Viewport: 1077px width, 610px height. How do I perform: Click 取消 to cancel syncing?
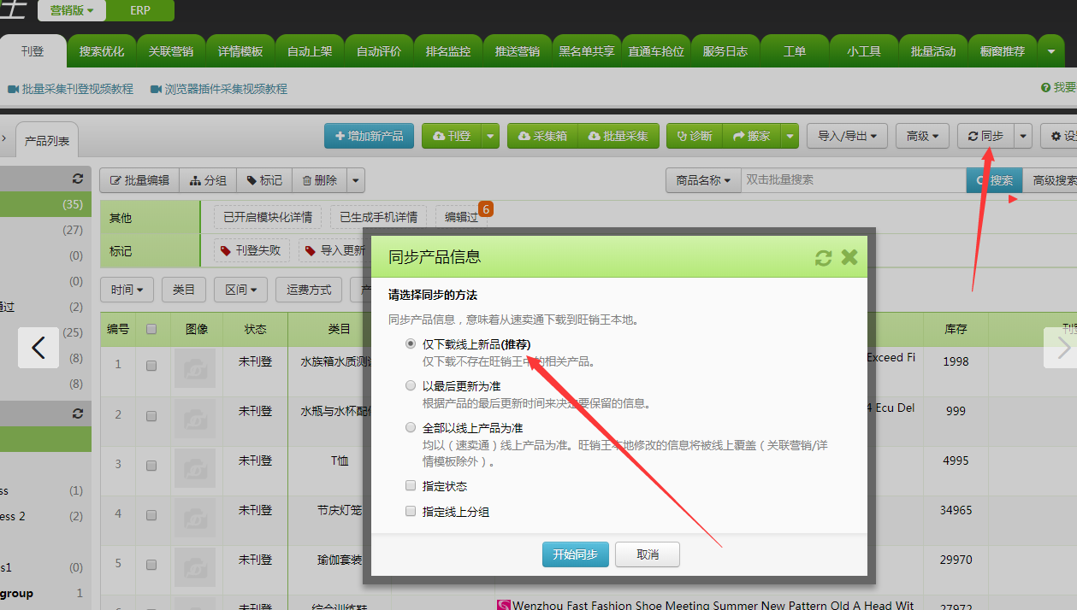click(648, 554)
